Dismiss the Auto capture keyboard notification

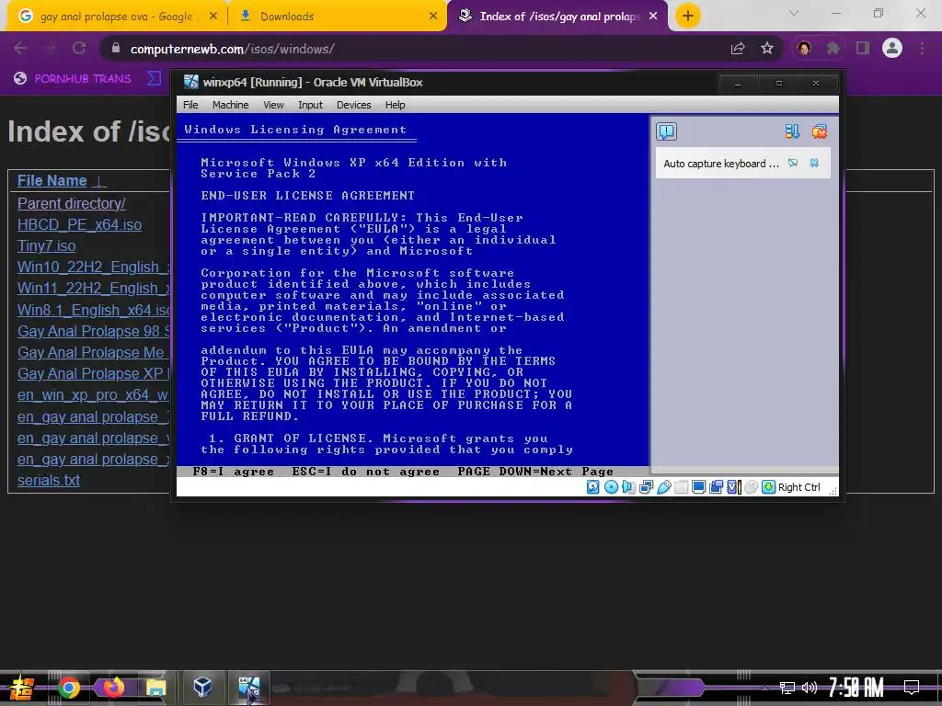[x=815, y=163]
